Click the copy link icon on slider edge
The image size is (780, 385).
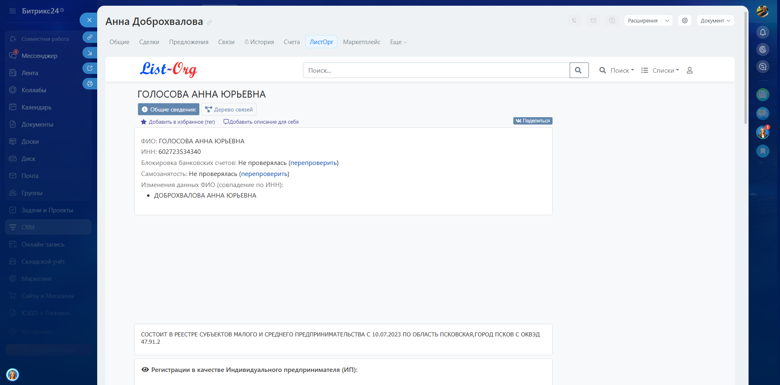(x=90, y=37)
